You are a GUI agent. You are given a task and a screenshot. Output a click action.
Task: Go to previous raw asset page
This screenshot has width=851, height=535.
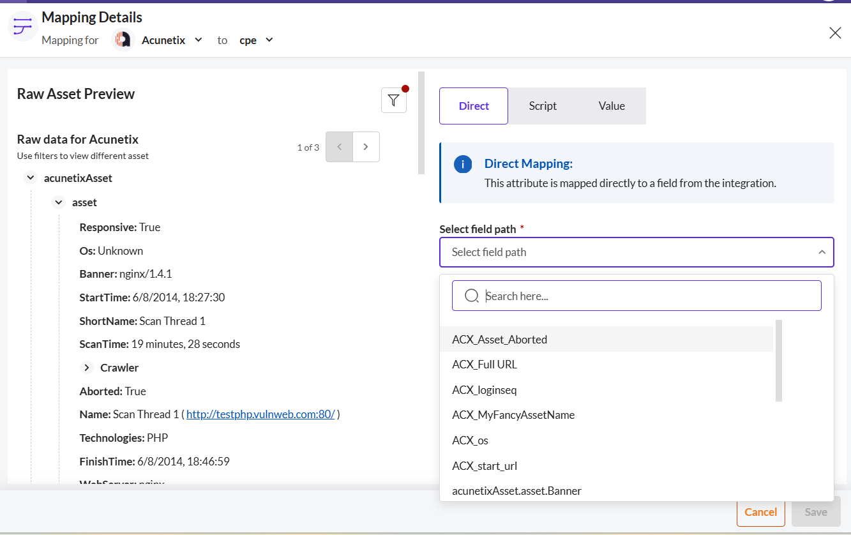340,147
